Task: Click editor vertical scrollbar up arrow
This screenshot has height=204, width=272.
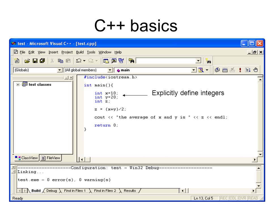Action: pos(260,80)
